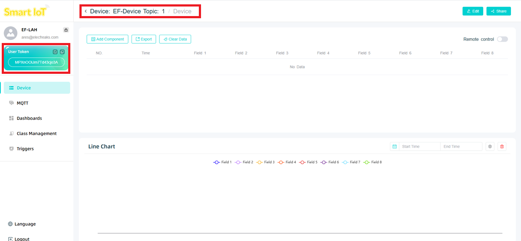Viewport: 521px width, 241px height.
Task: Open Line Chart settings gear icon
Action: tap(490, 147)
